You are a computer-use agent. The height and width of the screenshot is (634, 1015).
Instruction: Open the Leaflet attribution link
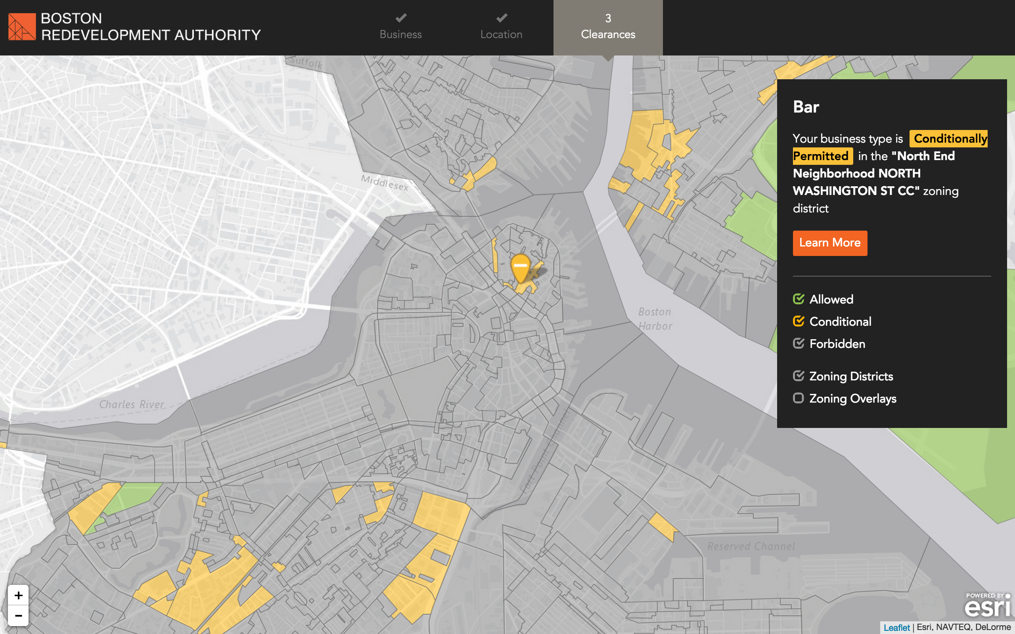pyautogui.click(x=896, y=627)
